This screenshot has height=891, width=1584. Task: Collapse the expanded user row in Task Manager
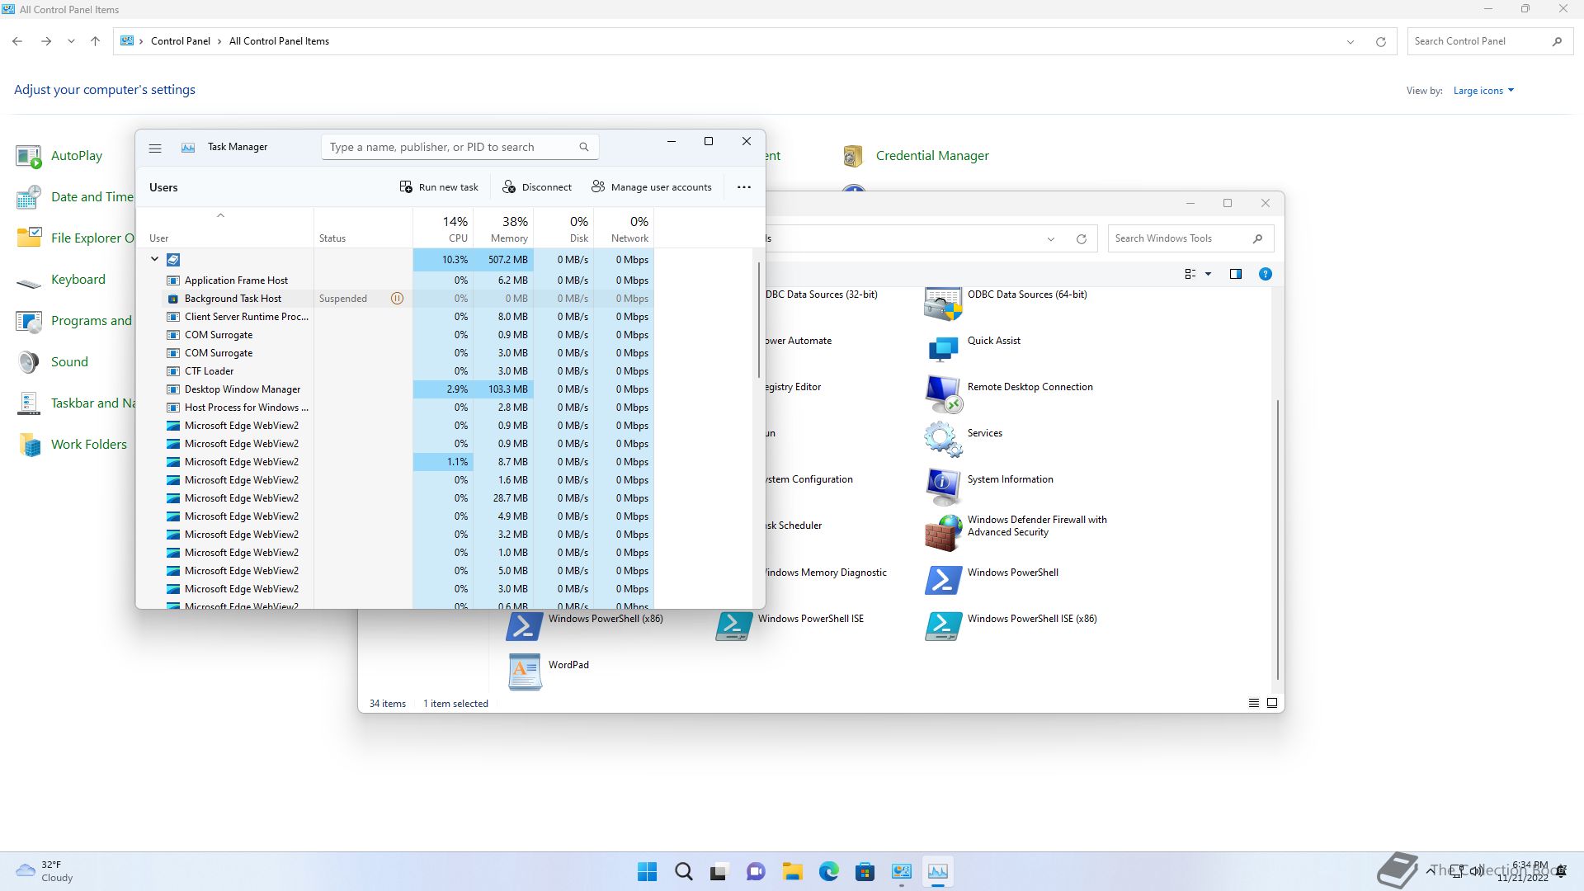pos(154,259)
